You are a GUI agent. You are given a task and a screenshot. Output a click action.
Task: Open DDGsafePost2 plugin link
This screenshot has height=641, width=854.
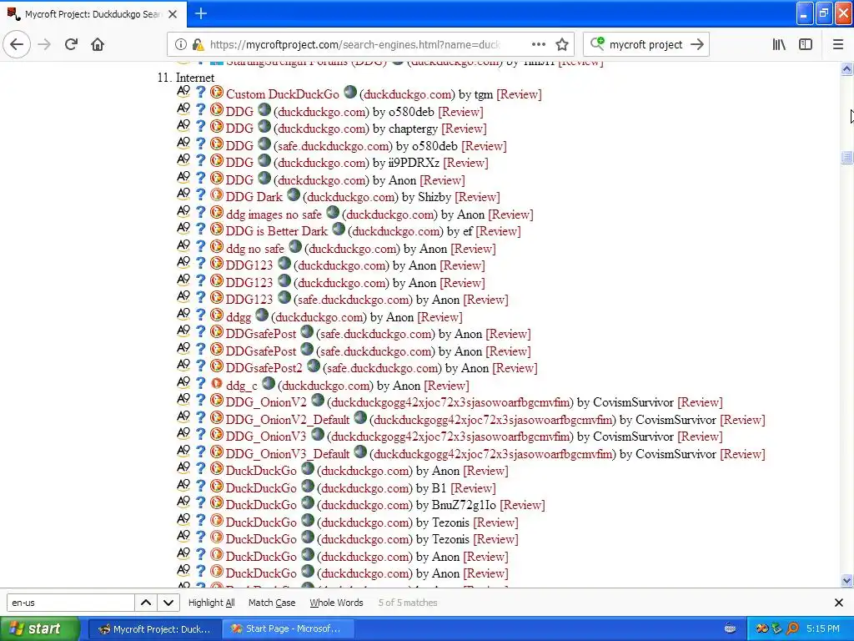[x=264, y=368]
